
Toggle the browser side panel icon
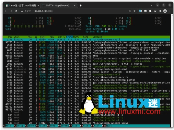click(160, 11)
